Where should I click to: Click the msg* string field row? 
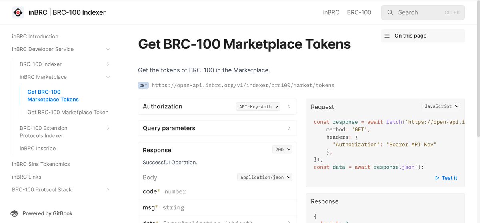(x=218, y=207)
